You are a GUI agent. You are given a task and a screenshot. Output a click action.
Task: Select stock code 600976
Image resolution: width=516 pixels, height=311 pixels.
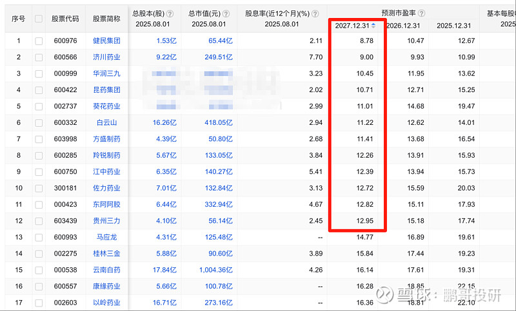pos(66,41)
